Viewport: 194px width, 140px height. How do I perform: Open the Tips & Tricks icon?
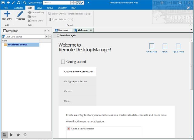(178, 46)
